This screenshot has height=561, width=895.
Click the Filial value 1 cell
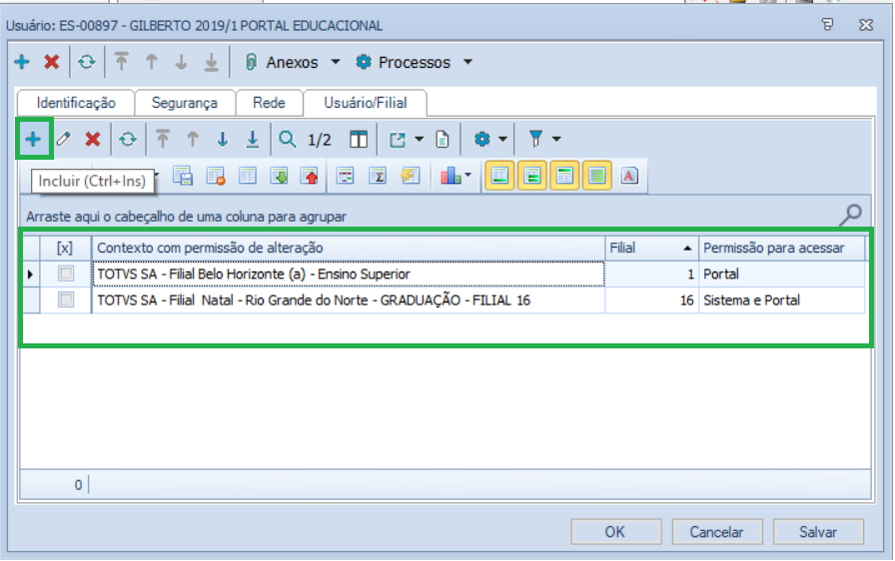652,275
